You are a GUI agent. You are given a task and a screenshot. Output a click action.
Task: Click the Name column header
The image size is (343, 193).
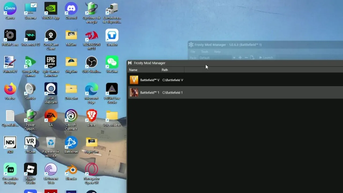pos(144,70)
